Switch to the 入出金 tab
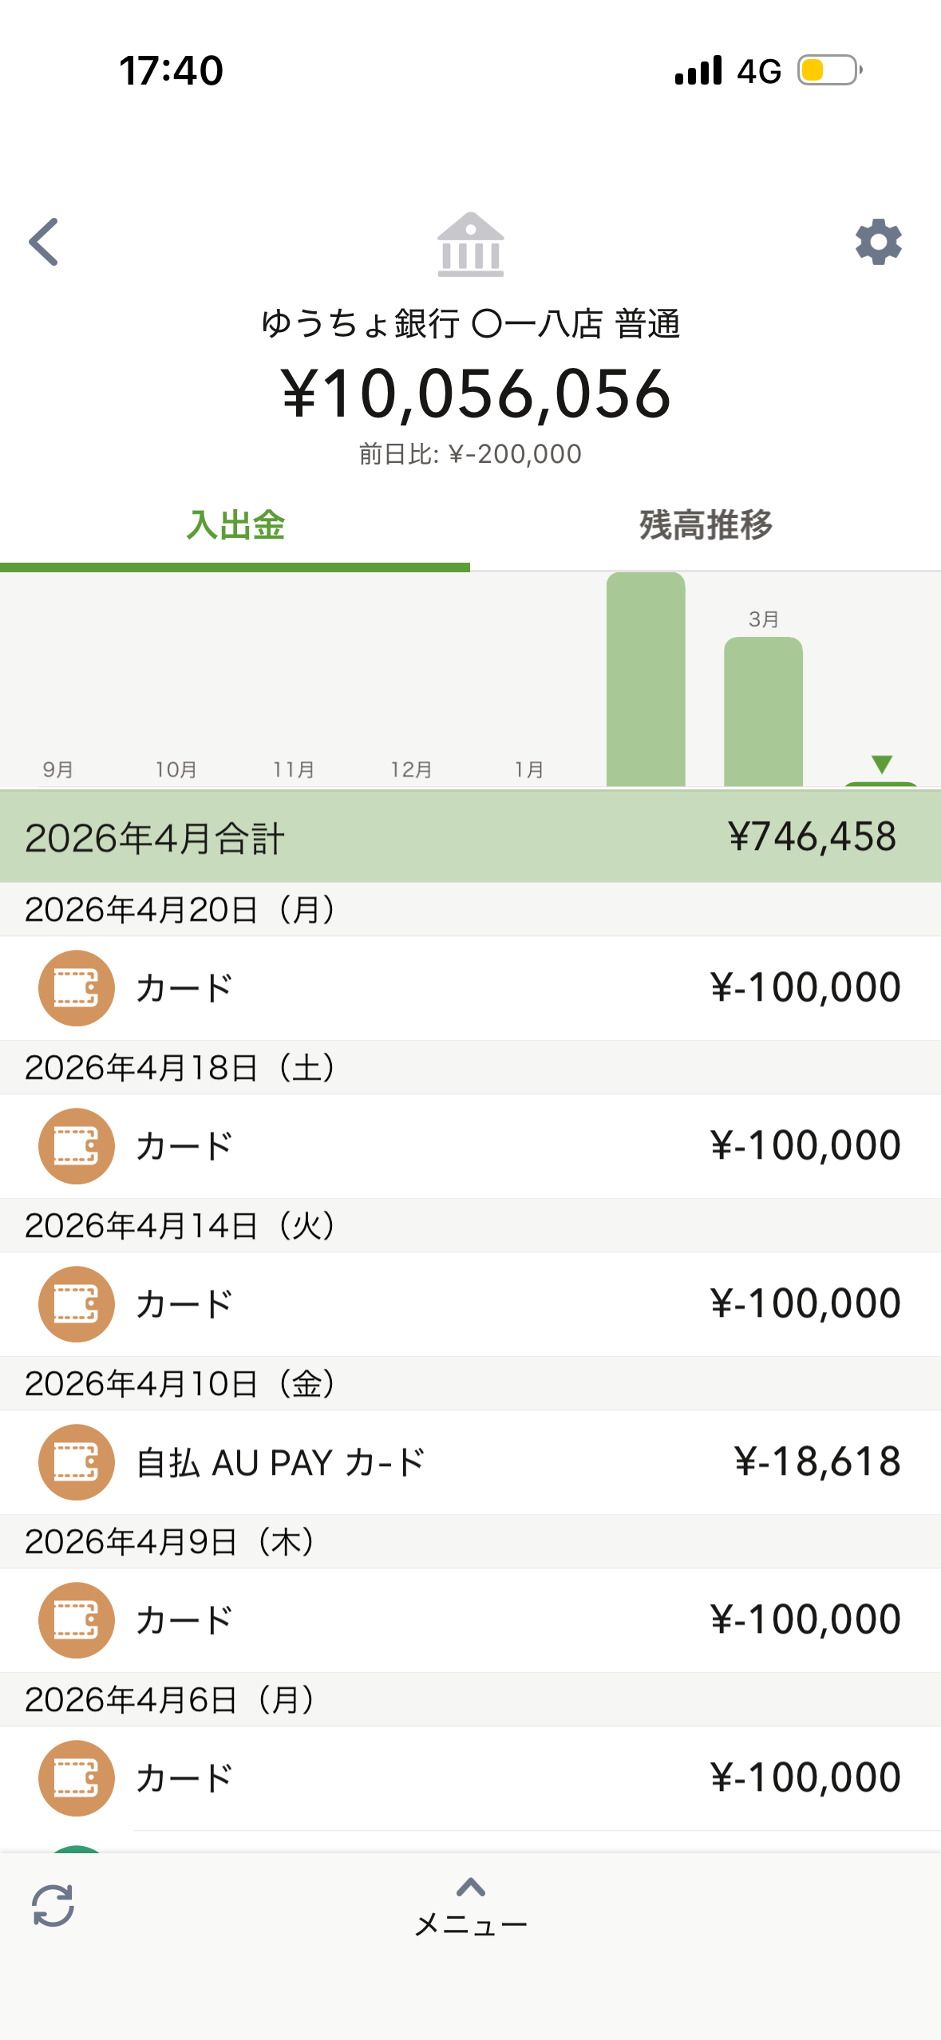Image resolution: width=941 pixels, height=2040 pixels. click(235, 525)
